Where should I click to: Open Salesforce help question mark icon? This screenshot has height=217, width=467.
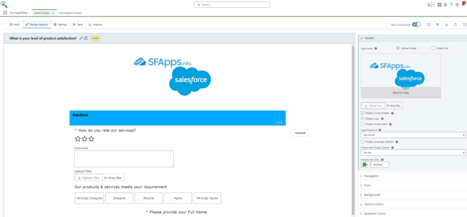pos(451,5)
